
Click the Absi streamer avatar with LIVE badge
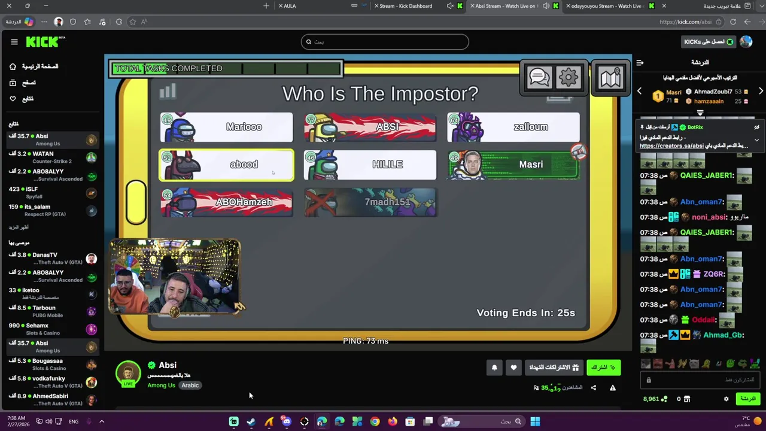click(128, 374)
